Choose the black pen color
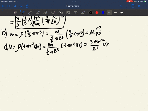Screen dimensions: 148x111 point(91,13)
